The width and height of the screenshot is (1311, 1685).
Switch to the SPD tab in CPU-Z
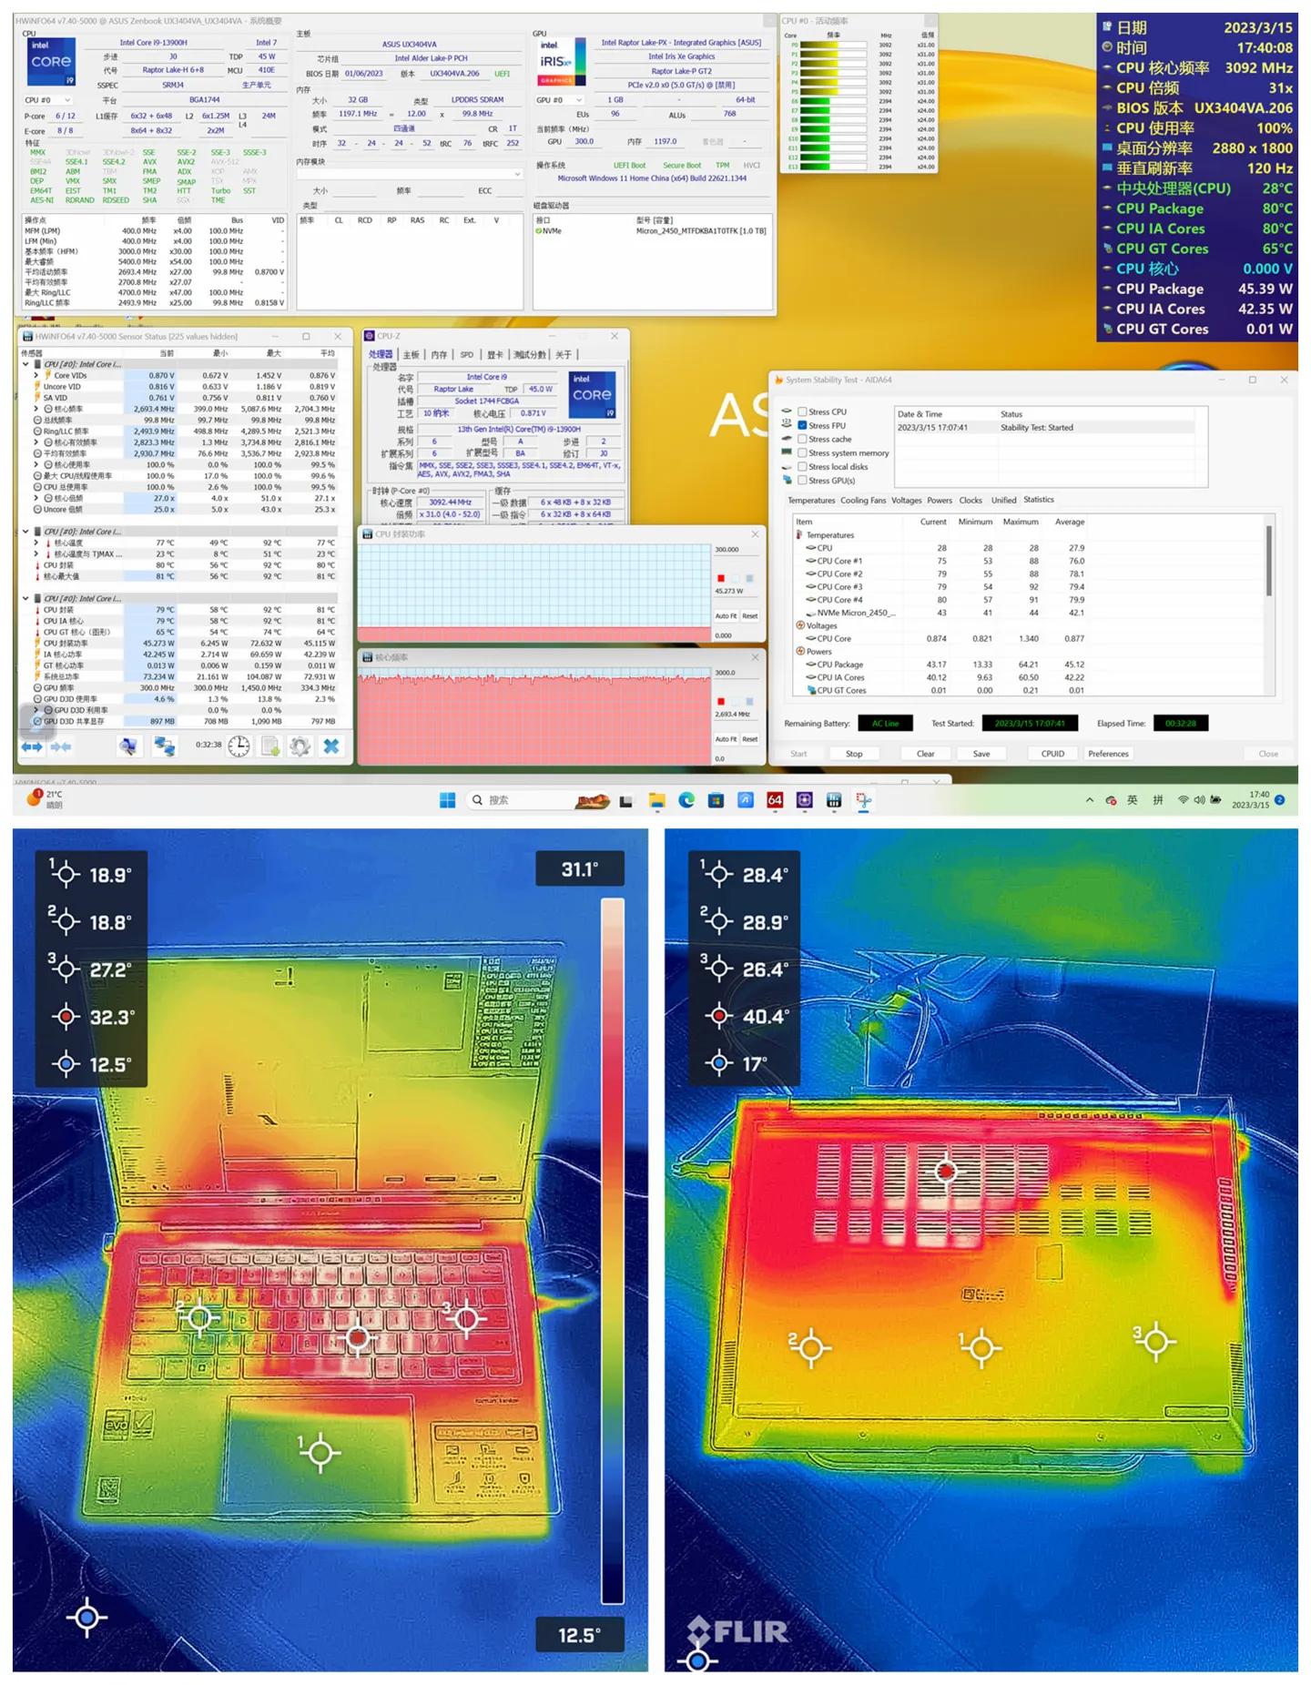tap(466, 354)
